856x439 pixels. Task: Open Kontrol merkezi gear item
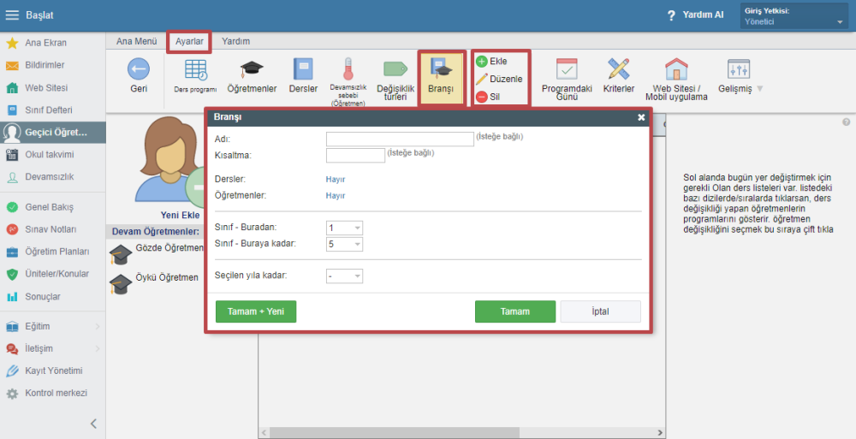pyautogui.click(x=52, y=393)
